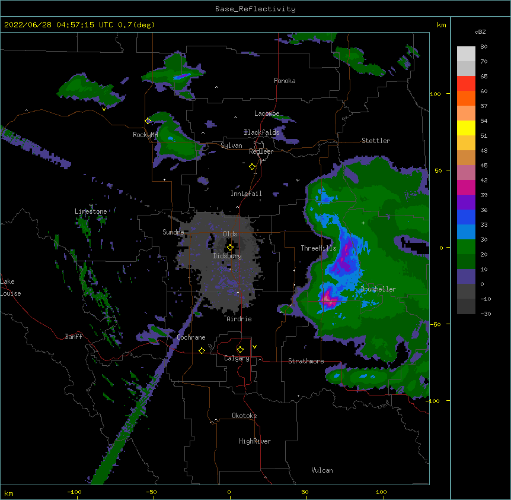This screenshot has width=511, height=500.
Task: Click the Stettler city label
Action: 376,141
